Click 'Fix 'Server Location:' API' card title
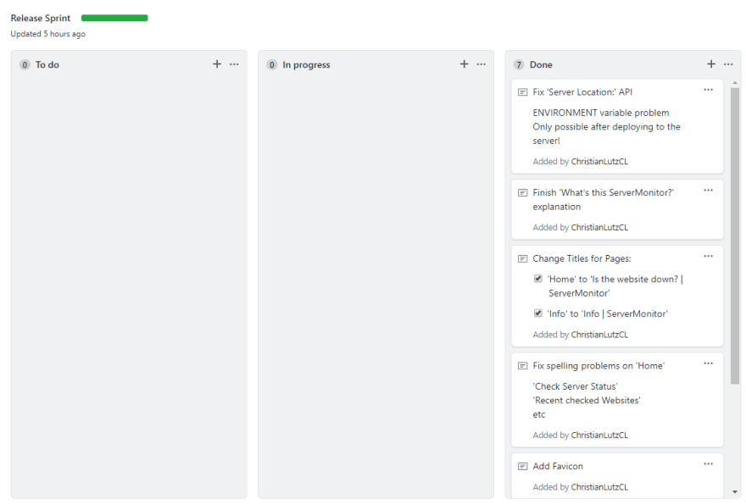This screenshot has height=504, width=746. (582, 92)
